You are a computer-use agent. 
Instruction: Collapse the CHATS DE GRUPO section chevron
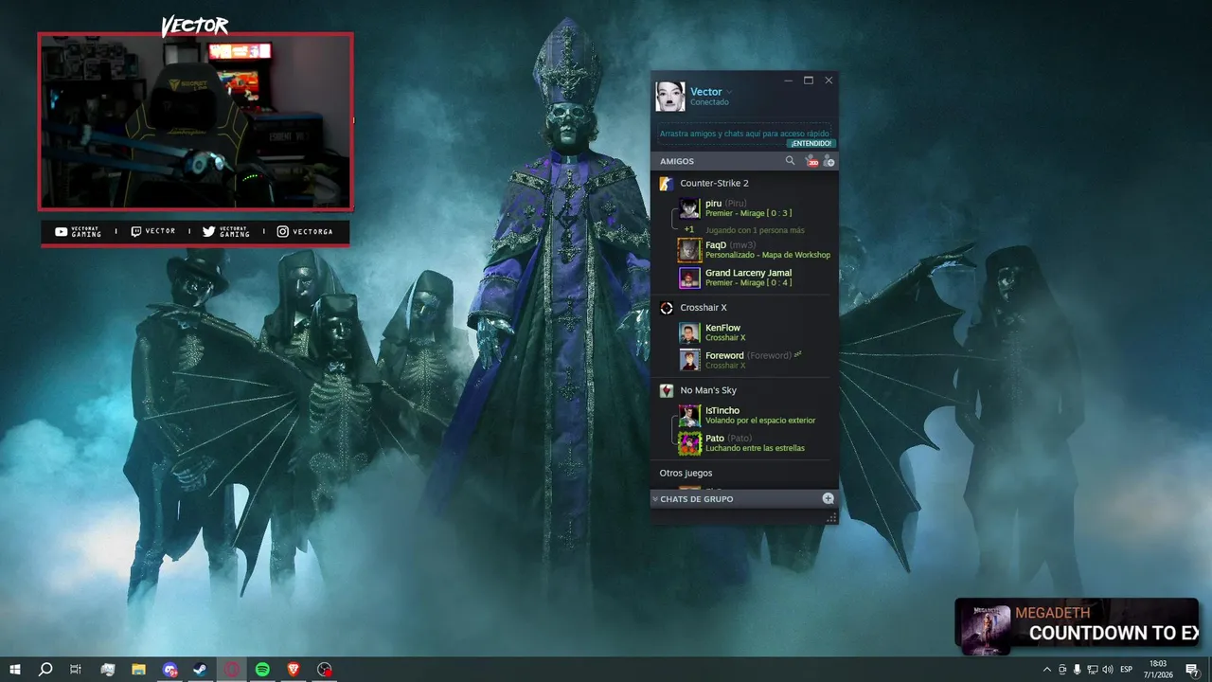654,499
